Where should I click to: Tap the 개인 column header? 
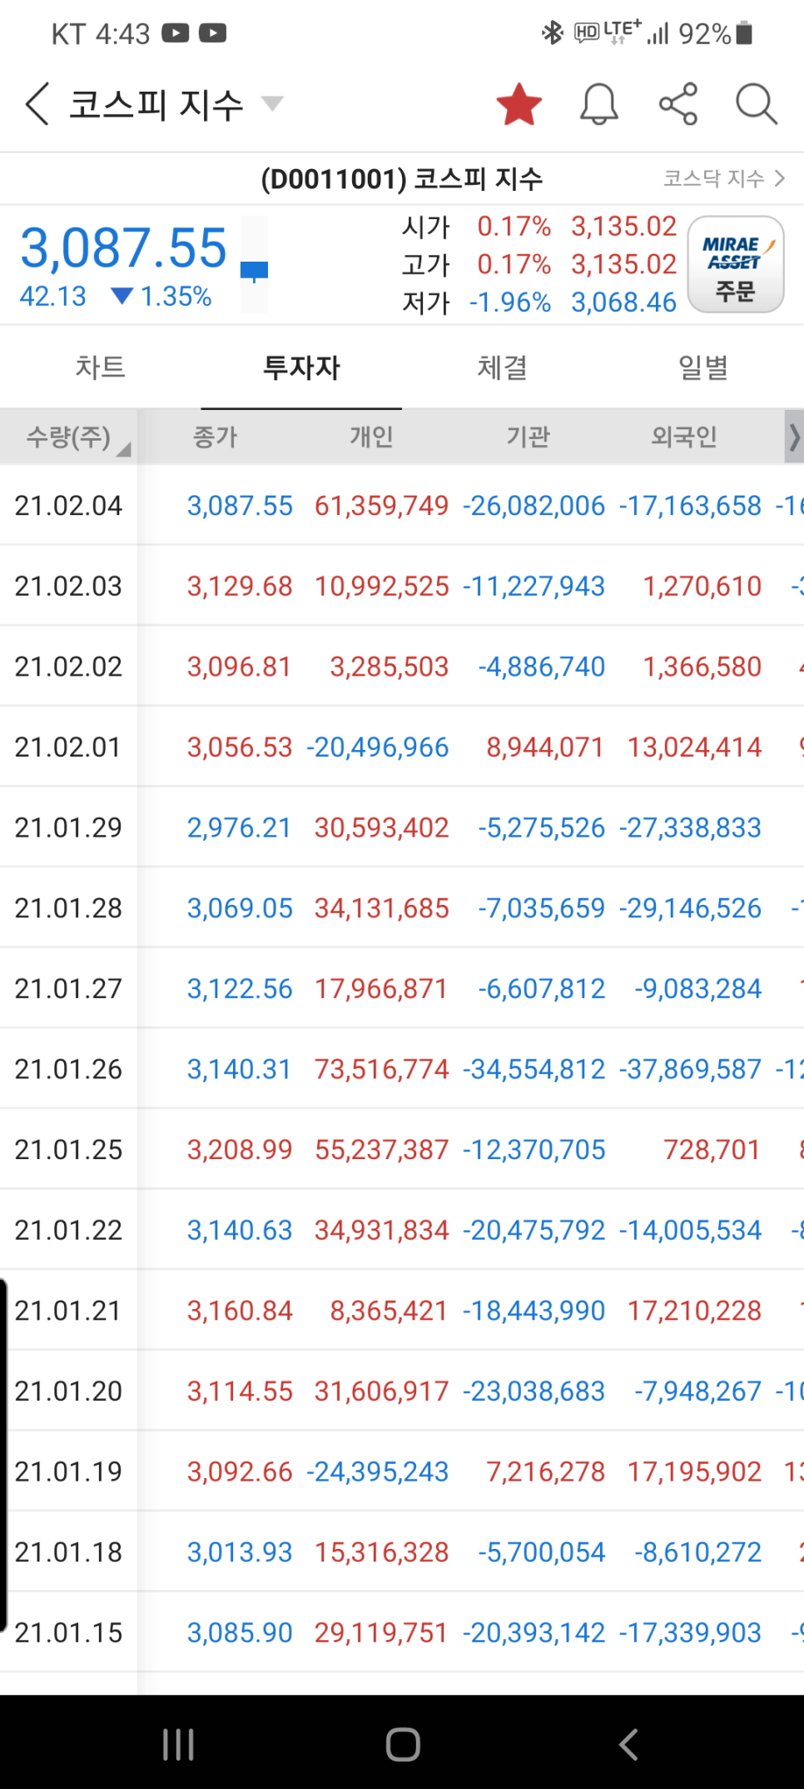point(371,437)
